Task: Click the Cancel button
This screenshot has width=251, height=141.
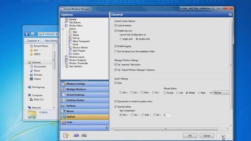Action: pos(207,136)
